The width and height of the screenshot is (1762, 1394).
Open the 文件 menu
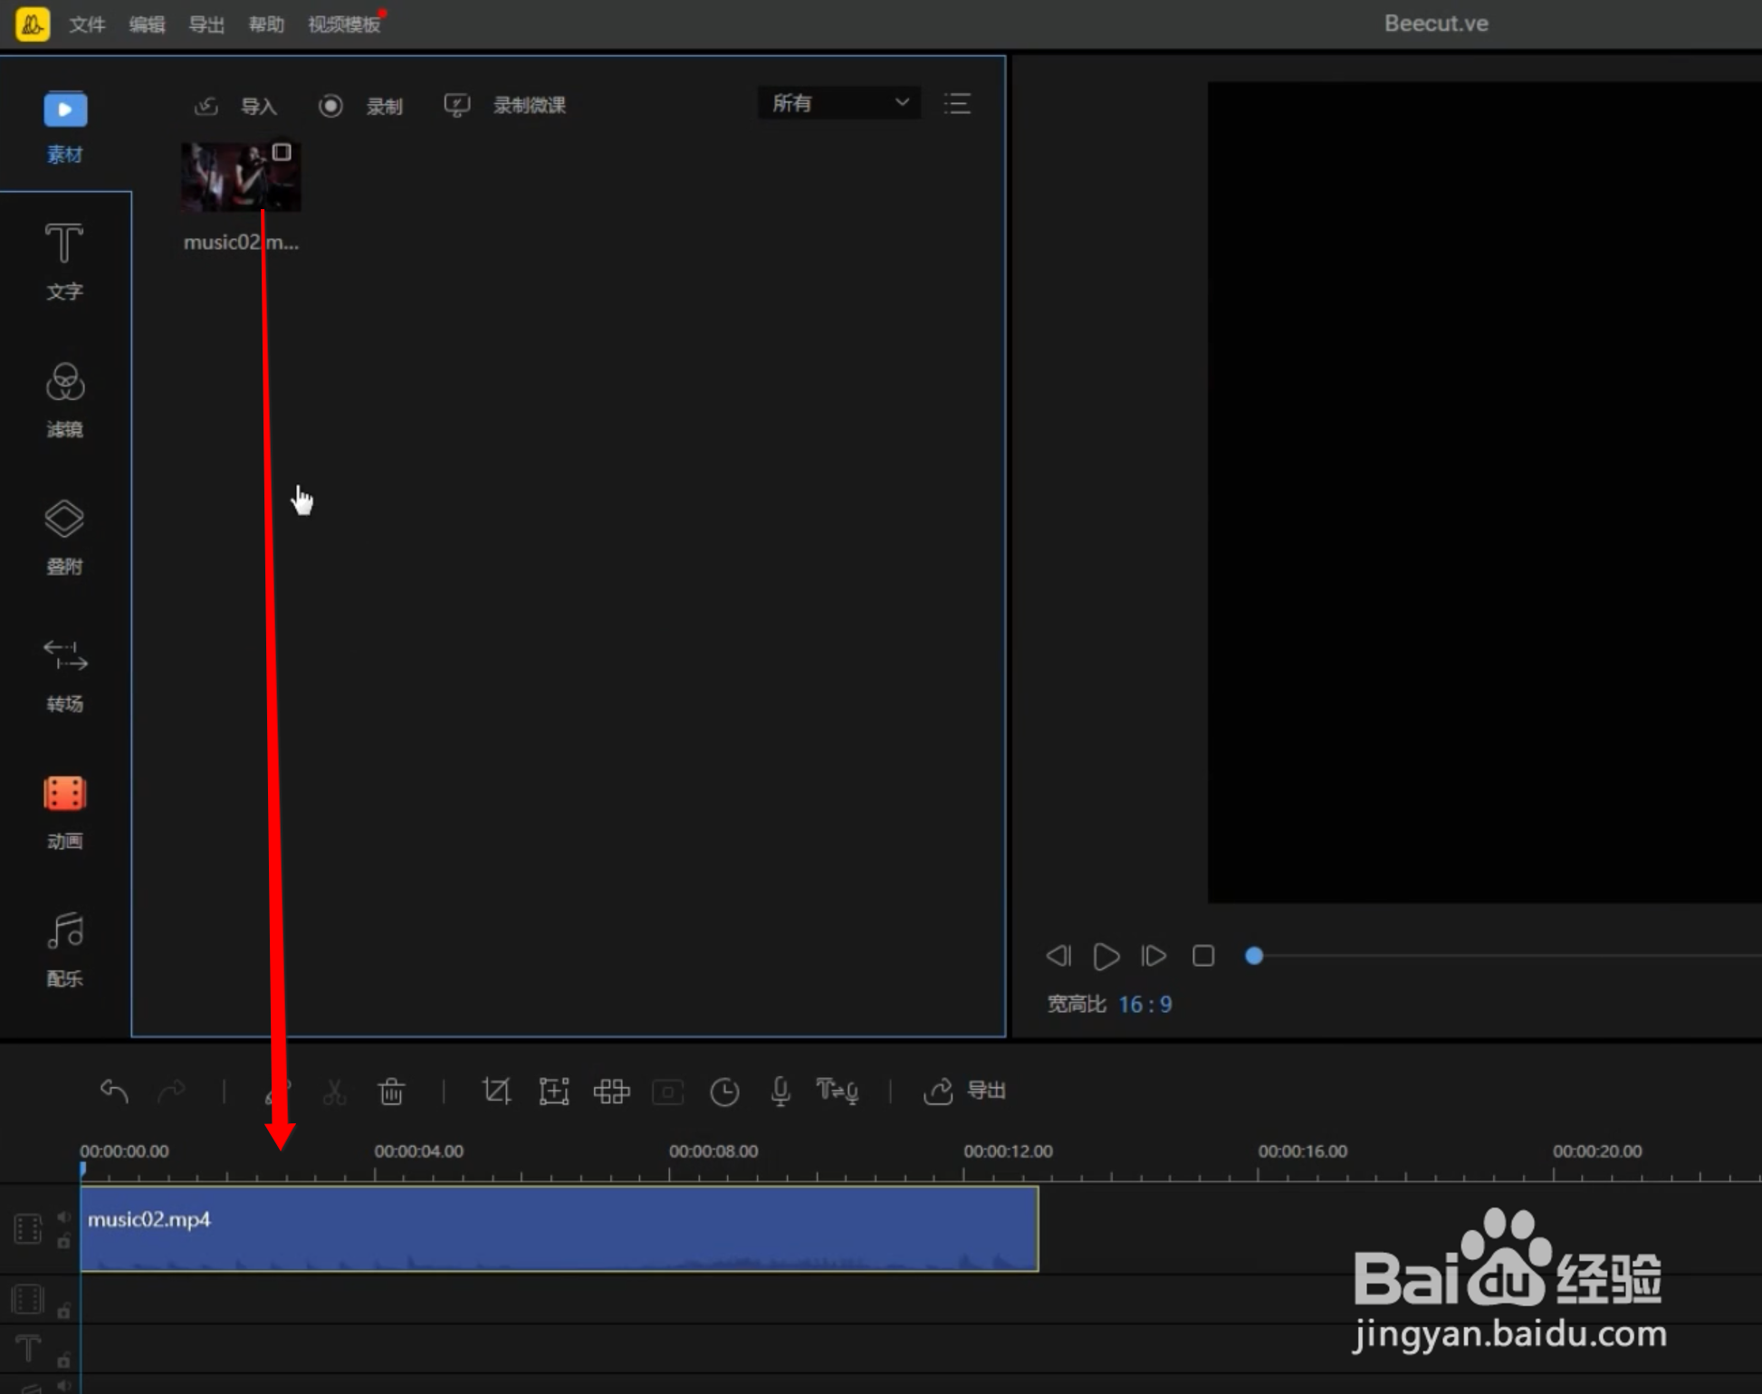tap(87, 24)
